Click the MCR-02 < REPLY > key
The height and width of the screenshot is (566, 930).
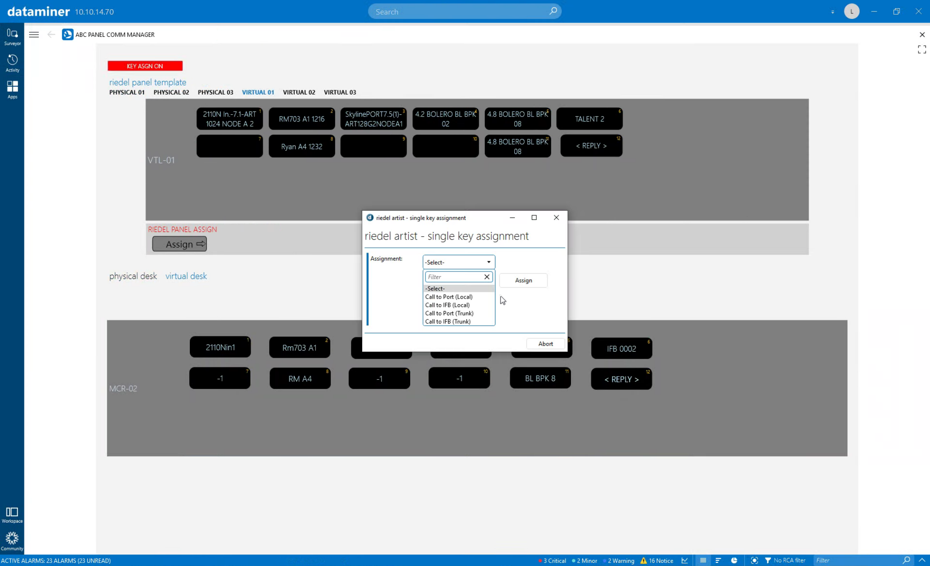tap(621, 379)
